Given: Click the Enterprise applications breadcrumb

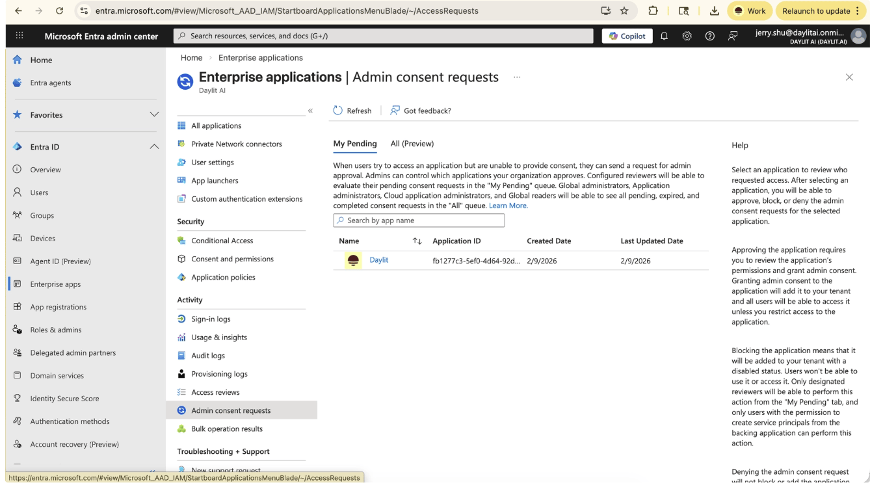Looking at the screenshot, I should tap(261, 58).
